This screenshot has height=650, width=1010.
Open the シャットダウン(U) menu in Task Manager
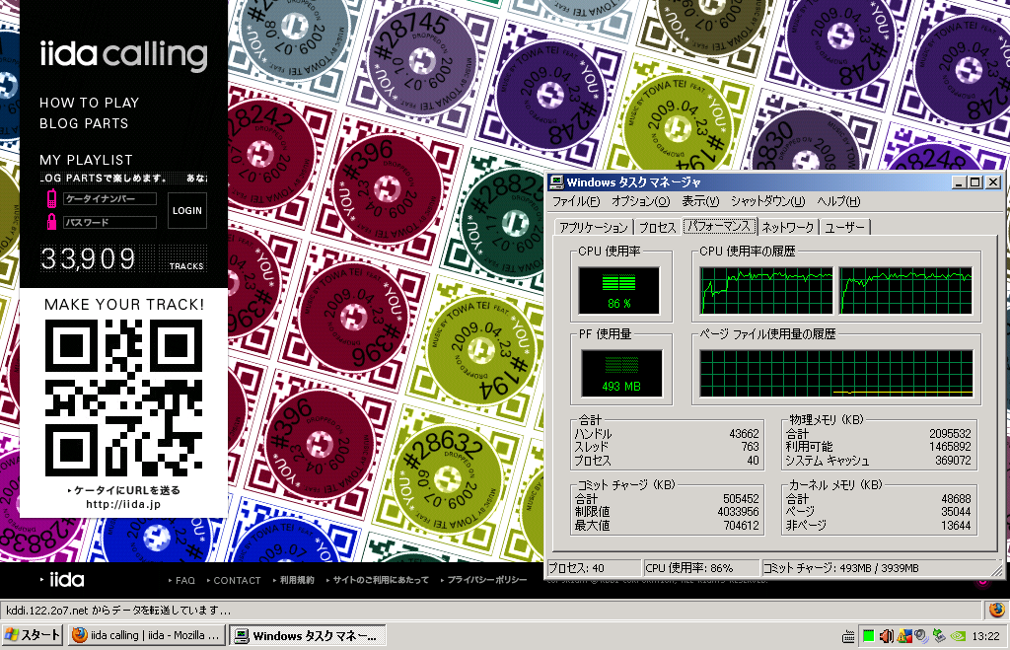tap(767, 201)
